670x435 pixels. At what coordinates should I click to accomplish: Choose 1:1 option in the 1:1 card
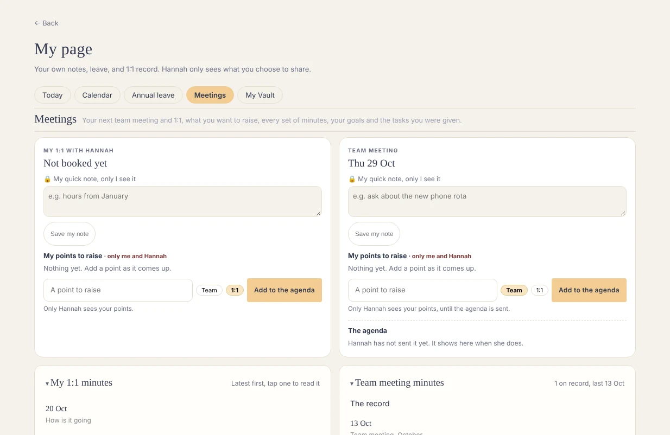coord(235,290)
